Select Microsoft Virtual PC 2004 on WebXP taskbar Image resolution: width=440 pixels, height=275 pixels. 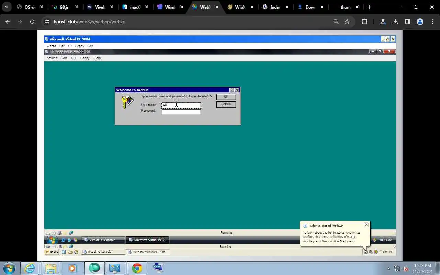(x=148, y=252)
